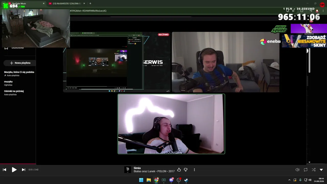
Task: Open Google Chrome from the taskbar
Action: [x=156, y=180]
